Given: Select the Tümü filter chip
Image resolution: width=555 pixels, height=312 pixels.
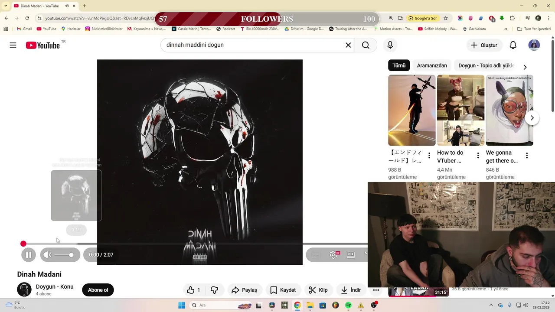Looking at the screenshot, I should pos(399,65).
